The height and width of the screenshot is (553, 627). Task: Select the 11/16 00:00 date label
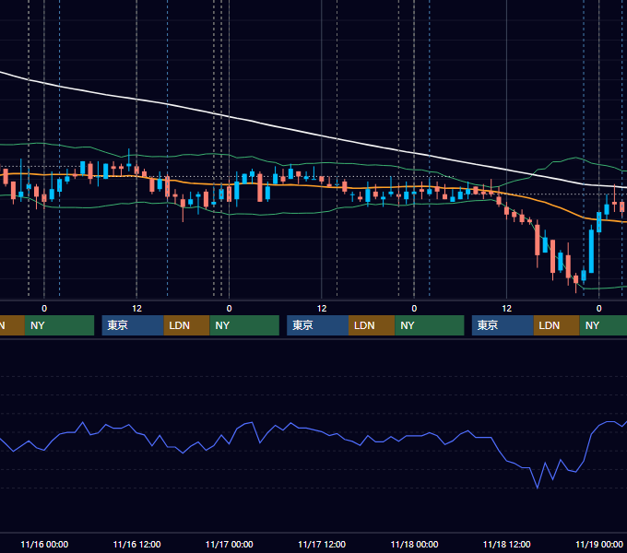click(44, 544)
